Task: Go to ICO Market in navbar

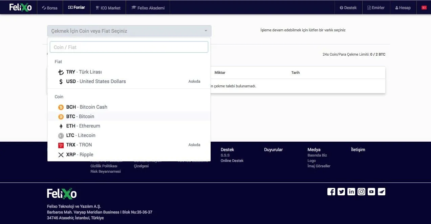Action: pyautogui.click(x=108, y=7)
